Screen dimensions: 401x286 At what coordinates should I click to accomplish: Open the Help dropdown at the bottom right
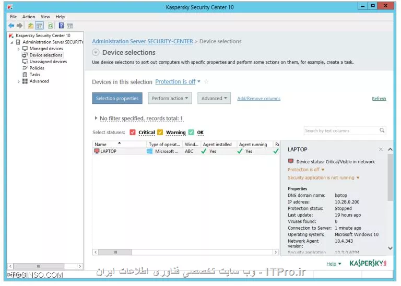point(334,264)
